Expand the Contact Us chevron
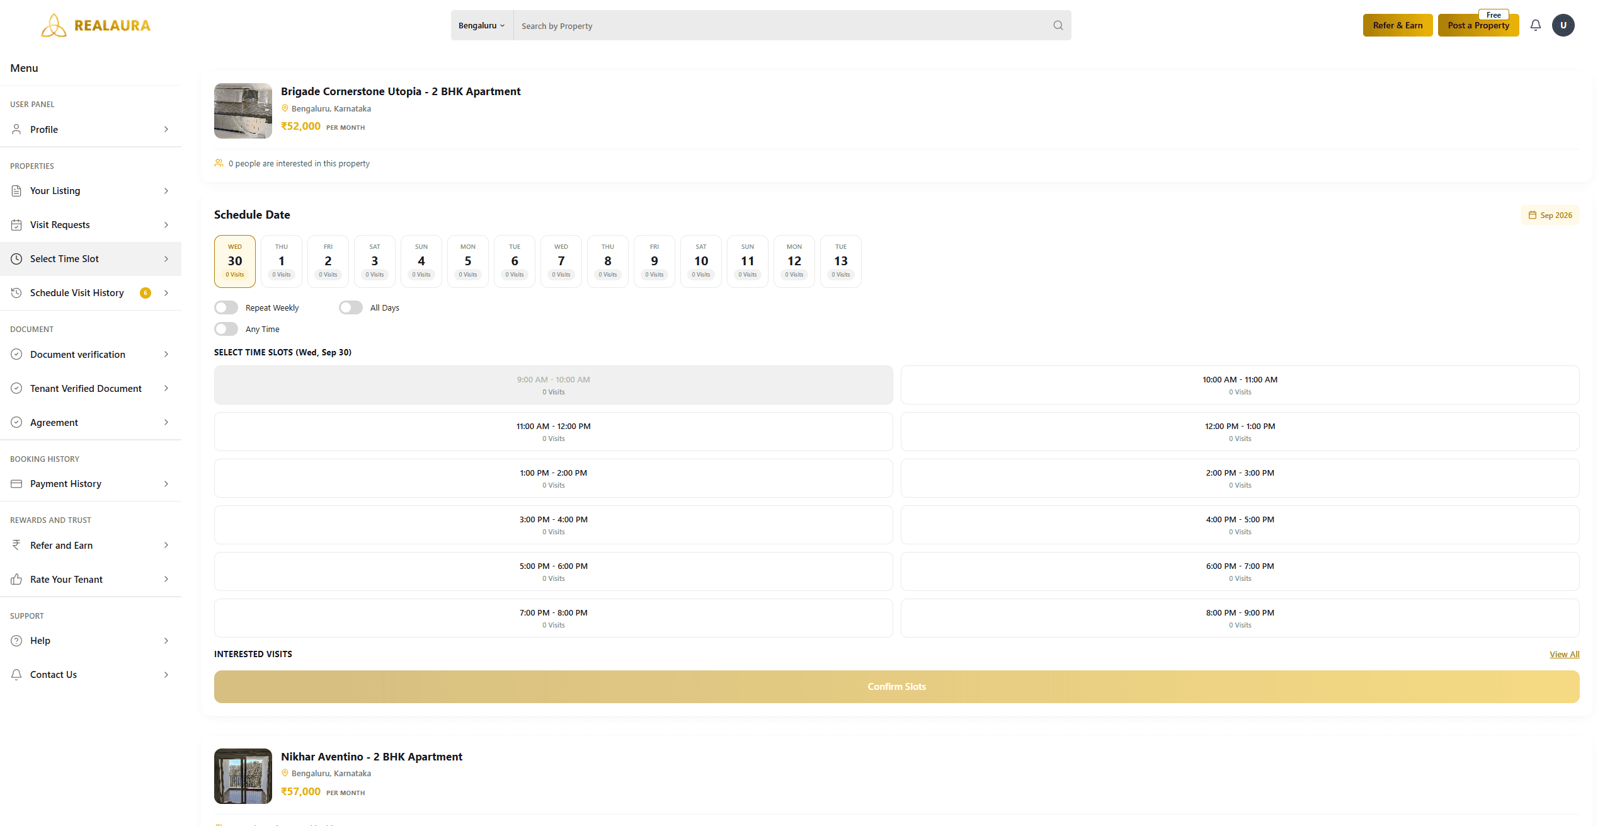The width and height of the screenshot is (1605, 826). click(x=166, y=675)
